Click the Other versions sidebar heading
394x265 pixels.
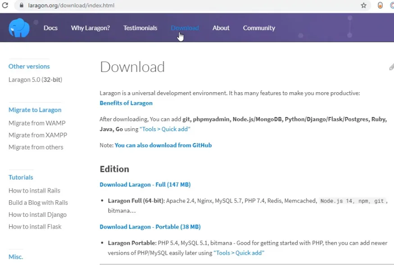pyautogui.click(x=29, y=66)
